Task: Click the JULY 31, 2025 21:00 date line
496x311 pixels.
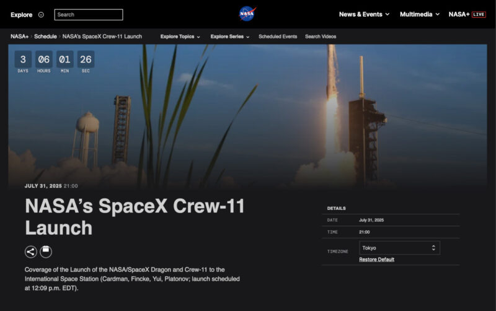Action: [51, 186]
